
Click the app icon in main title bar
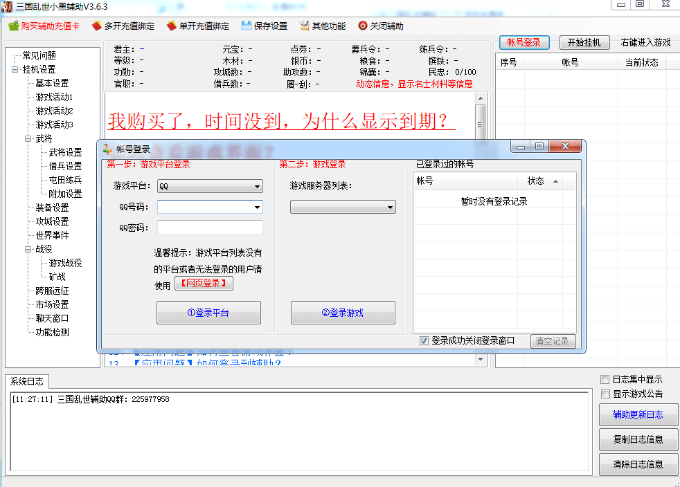7,6
